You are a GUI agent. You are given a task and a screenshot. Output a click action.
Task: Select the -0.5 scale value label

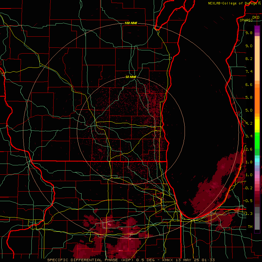[248, 201]
